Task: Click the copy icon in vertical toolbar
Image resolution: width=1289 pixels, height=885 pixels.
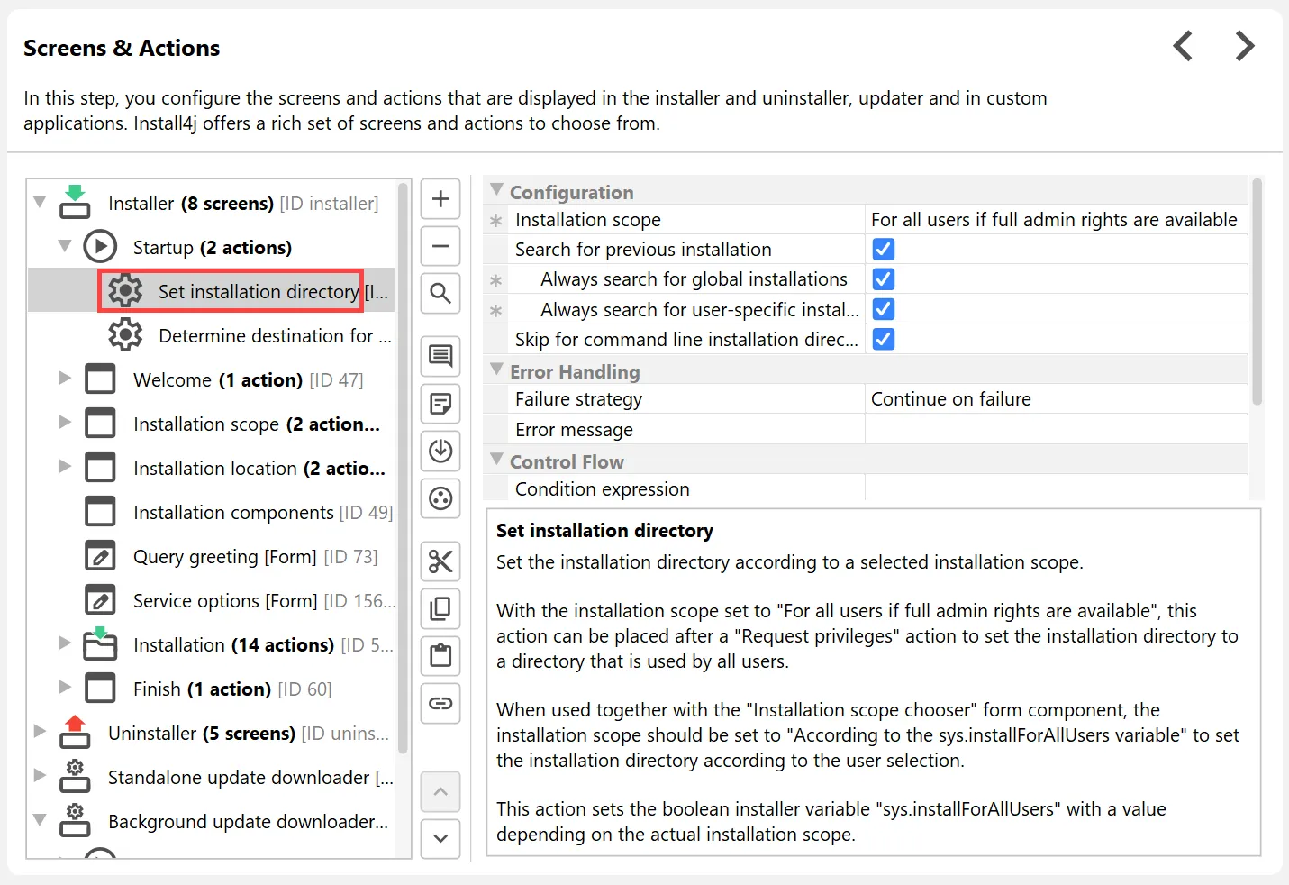Action: [440, 608]
